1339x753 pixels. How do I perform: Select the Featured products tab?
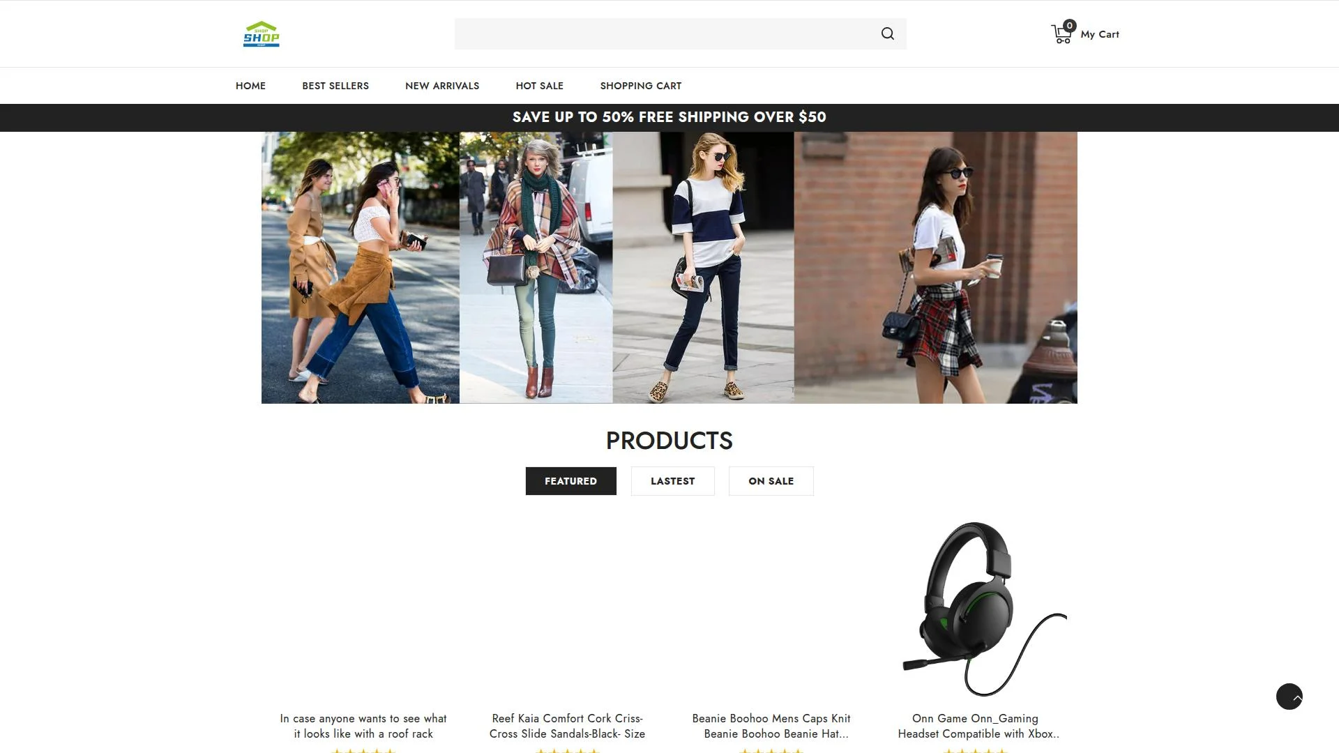click(x=571, y=481)
